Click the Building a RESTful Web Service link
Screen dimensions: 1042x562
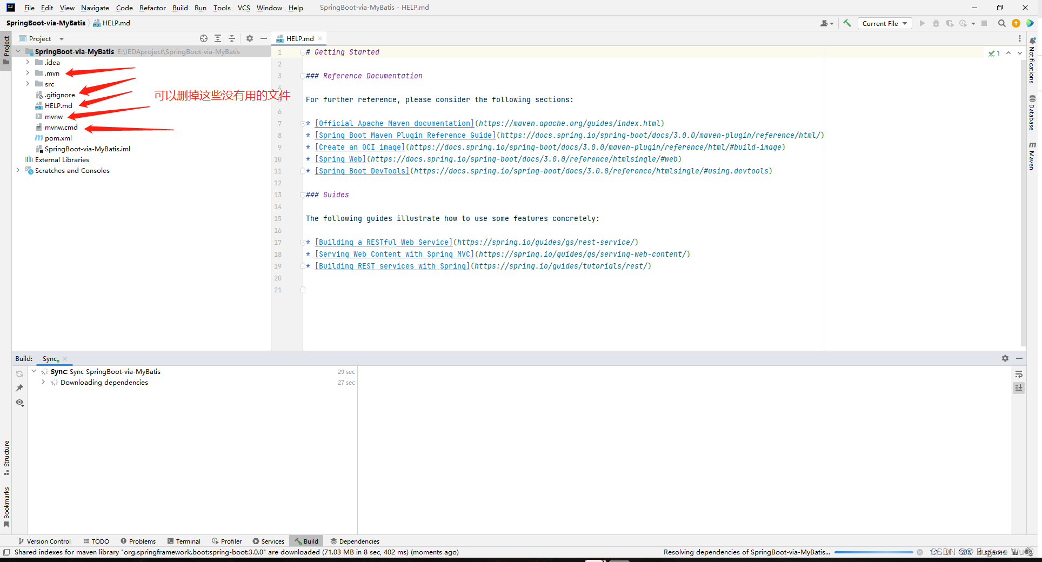(384, 242)
